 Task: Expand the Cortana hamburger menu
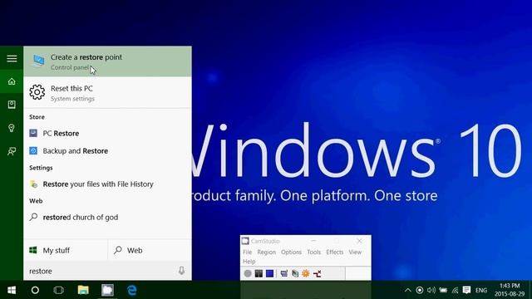coord(12,58)
